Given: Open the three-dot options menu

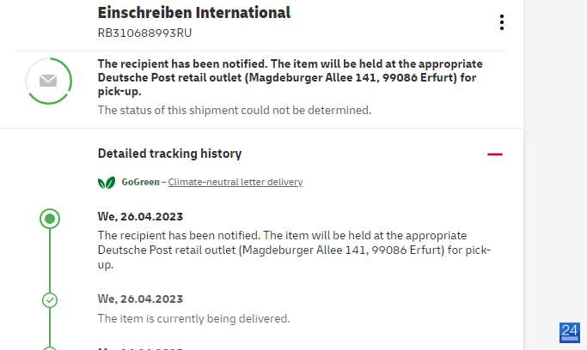Looking at the screenshot, I should pos(501,22).
